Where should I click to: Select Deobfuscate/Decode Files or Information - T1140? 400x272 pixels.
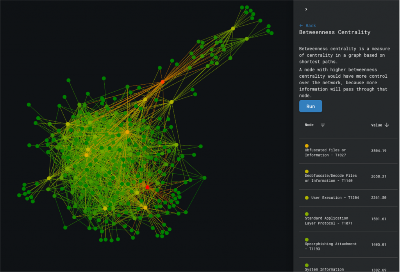pyautogui.click(x=330, y=178)
